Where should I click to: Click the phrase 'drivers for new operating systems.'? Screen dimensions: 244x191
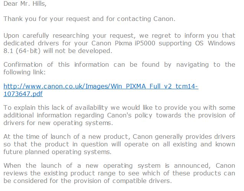pyautogui.click(x=58, y=123)
